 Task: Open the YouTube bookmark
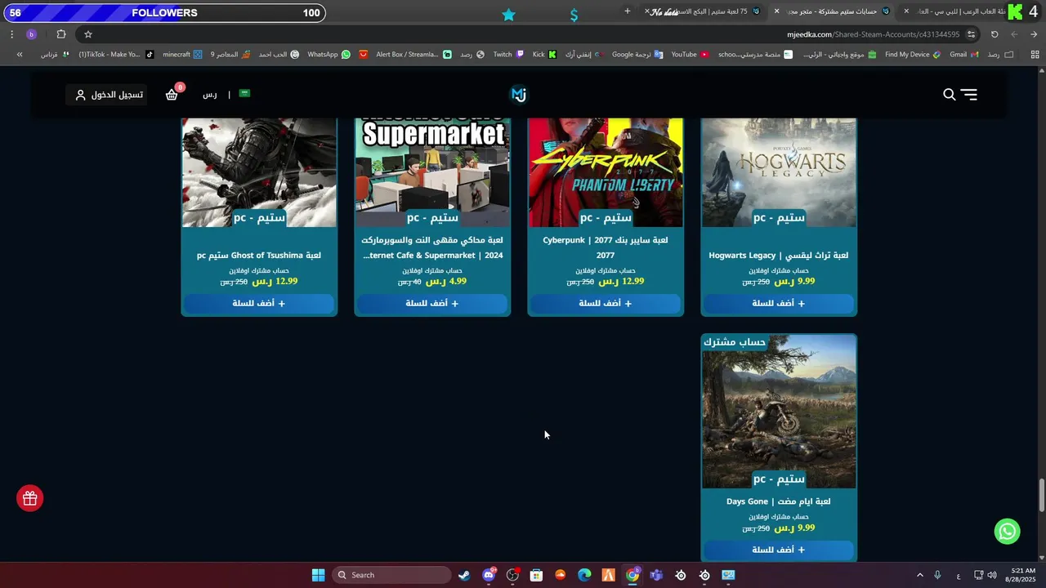tap(690, 55)
